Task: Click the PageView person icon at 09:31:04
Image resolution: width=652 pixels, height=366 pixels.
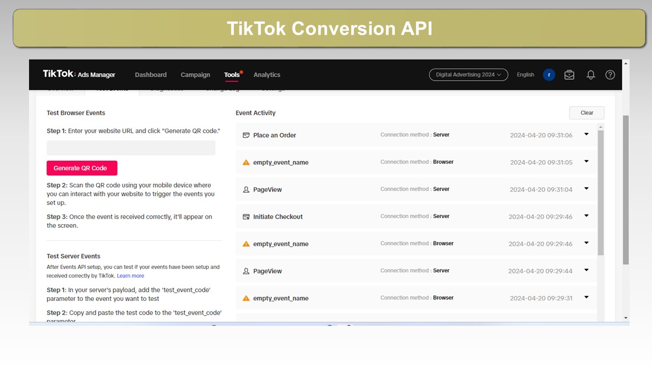Action: 246,190
